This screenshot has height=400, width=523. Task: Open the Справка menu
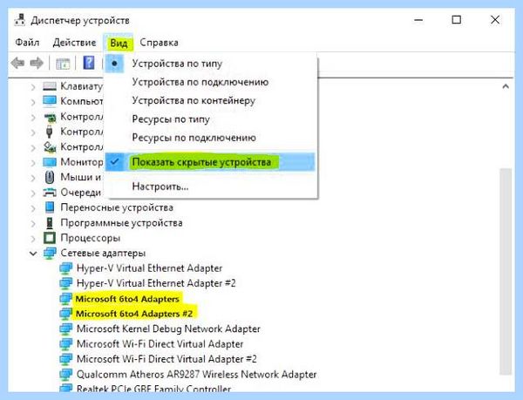(x=159, y=43)
